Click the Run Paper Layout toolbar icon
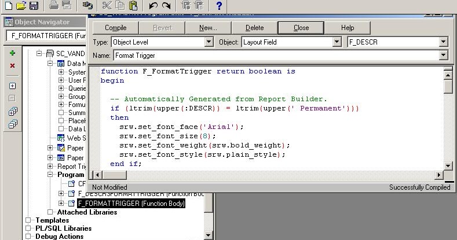 pyautogui.click(x=186, y=6)
